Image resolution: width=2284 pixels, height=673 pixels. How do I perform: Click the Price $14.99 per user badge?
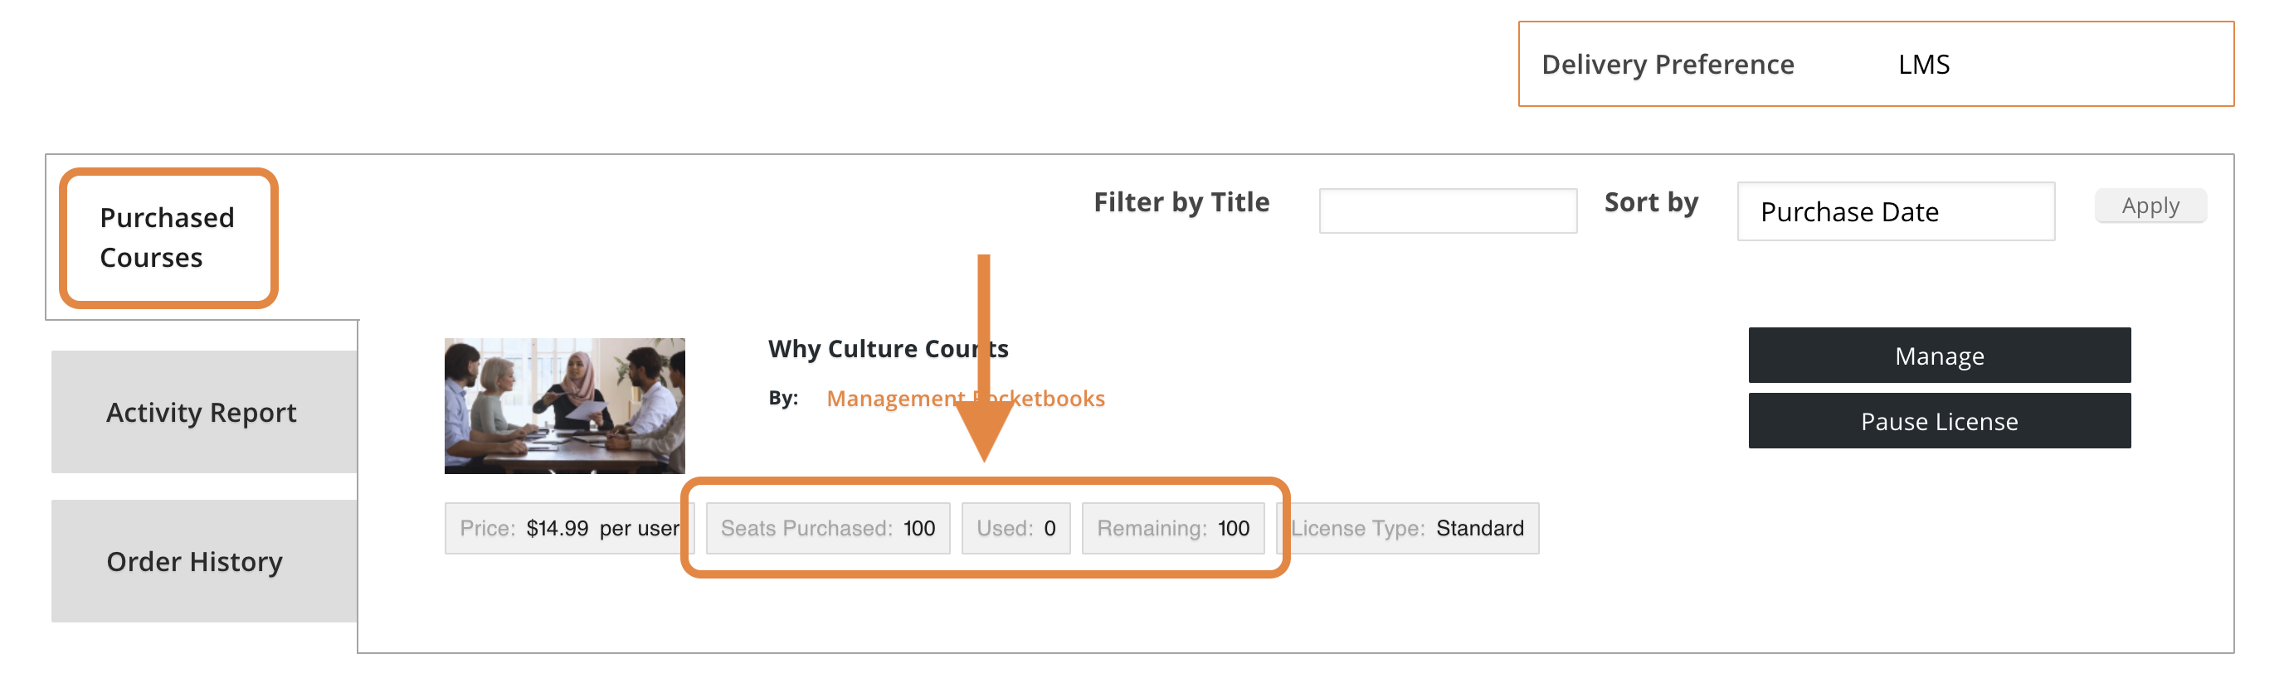pos(568,529)
